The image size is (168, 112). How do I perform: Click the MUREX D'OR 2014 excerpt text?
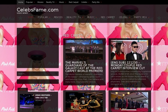pyautogui.click(x=130, y=78)
